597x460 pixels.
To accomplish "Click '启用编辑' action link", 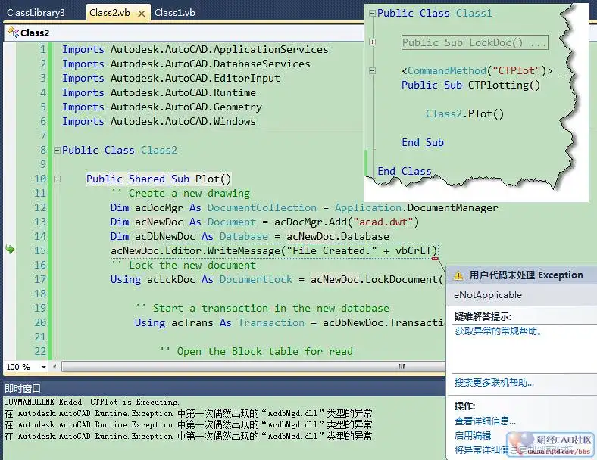I will coord(473,435).
